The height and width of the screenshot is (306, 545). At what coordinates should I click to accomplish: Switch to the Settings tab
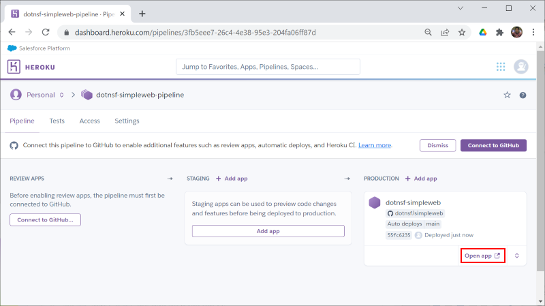tap(127, 121)
